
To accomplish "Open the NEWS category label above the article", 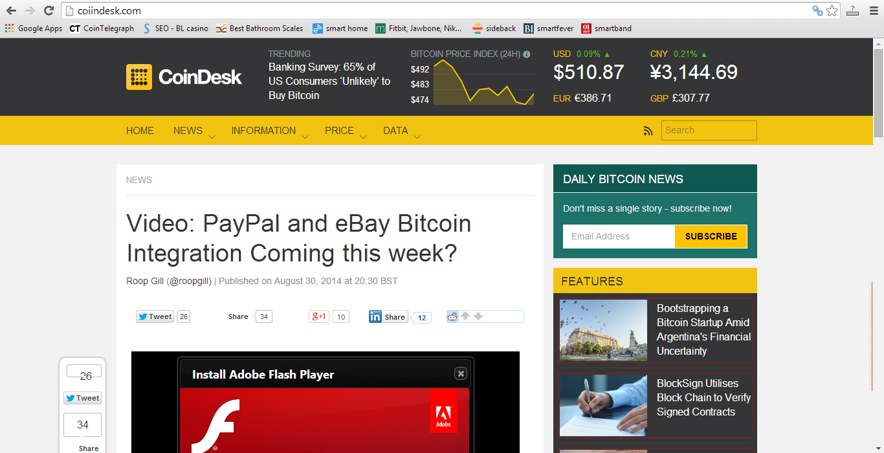I will [x=139, y=180].
